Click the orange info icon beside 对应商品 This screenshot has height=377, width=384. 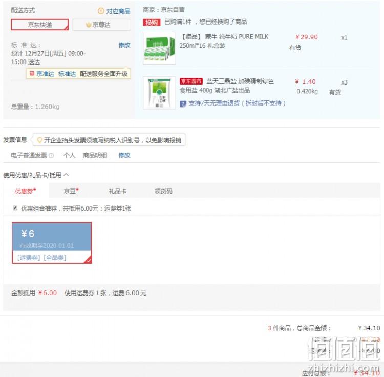coord(101,11)
